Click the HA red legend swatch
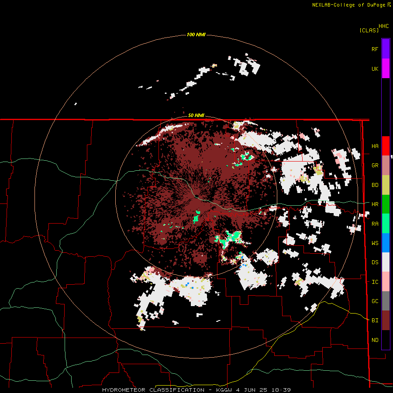 [x=386, y=146]
